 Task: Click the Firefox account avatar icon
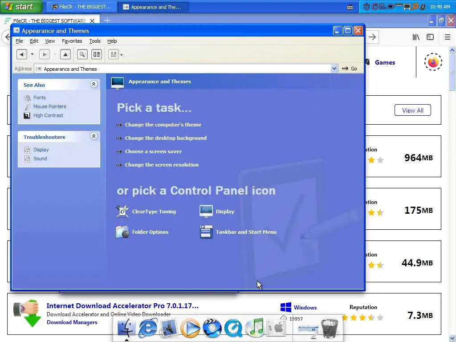(433, 61)
